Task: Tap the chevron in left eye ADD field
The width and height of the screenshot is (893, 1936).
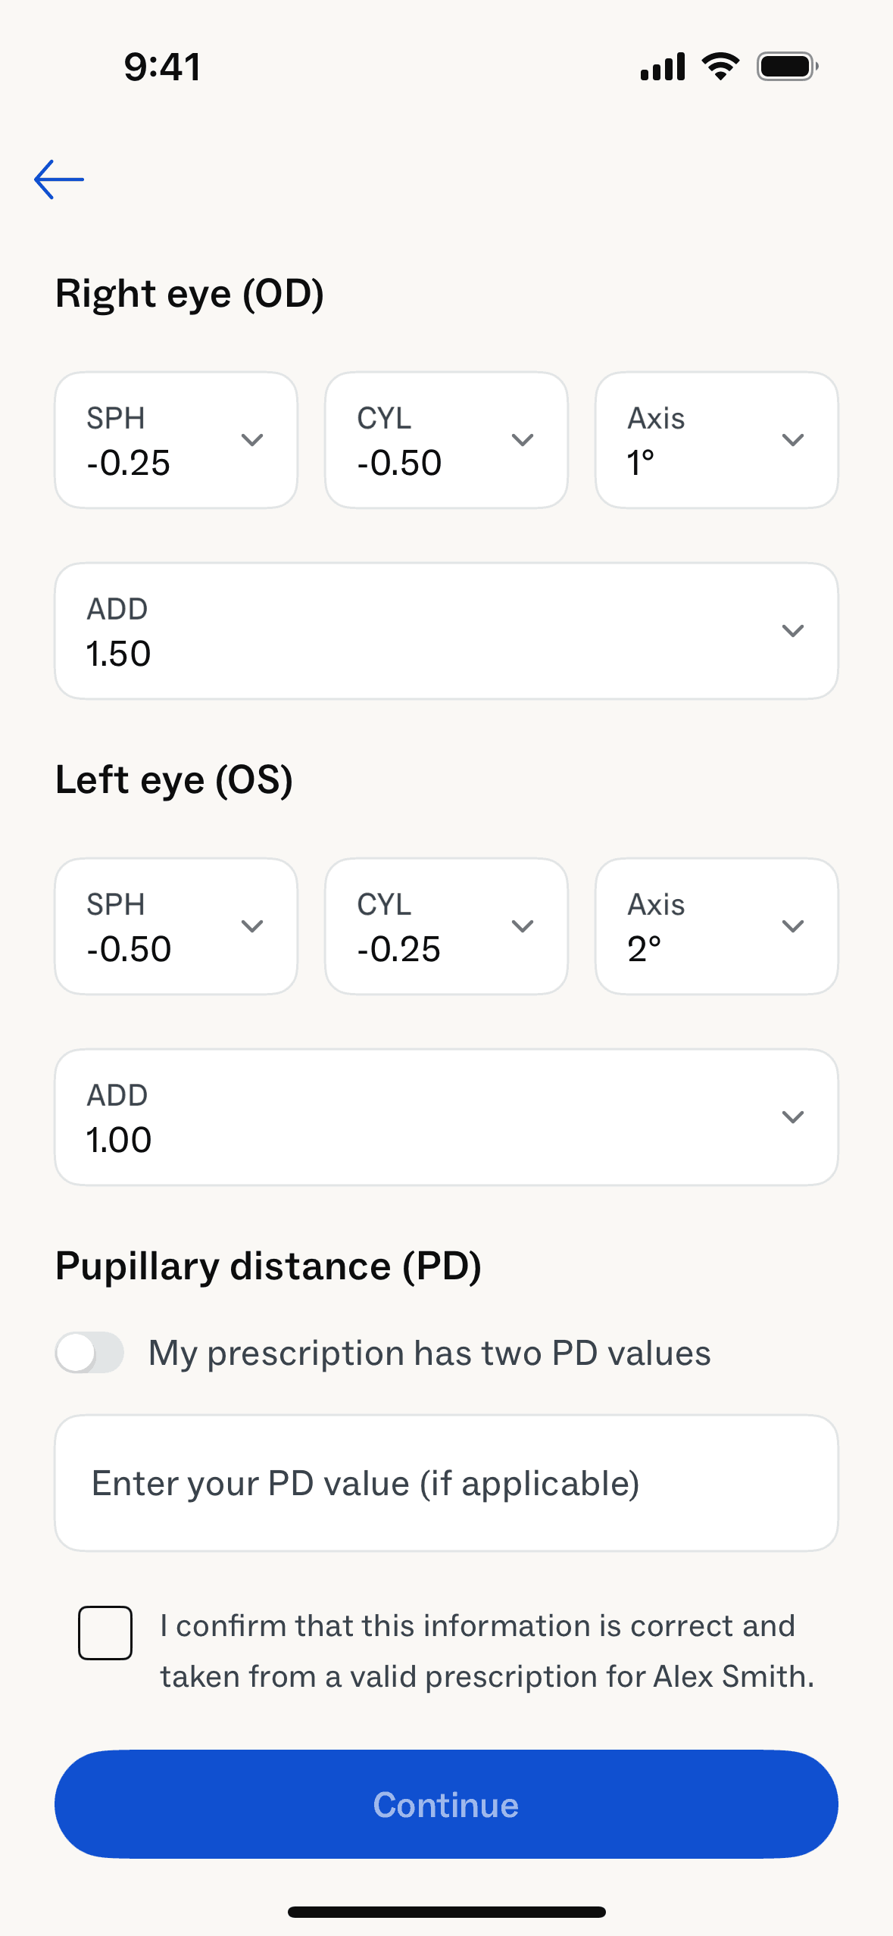Action: point(792,1117)
